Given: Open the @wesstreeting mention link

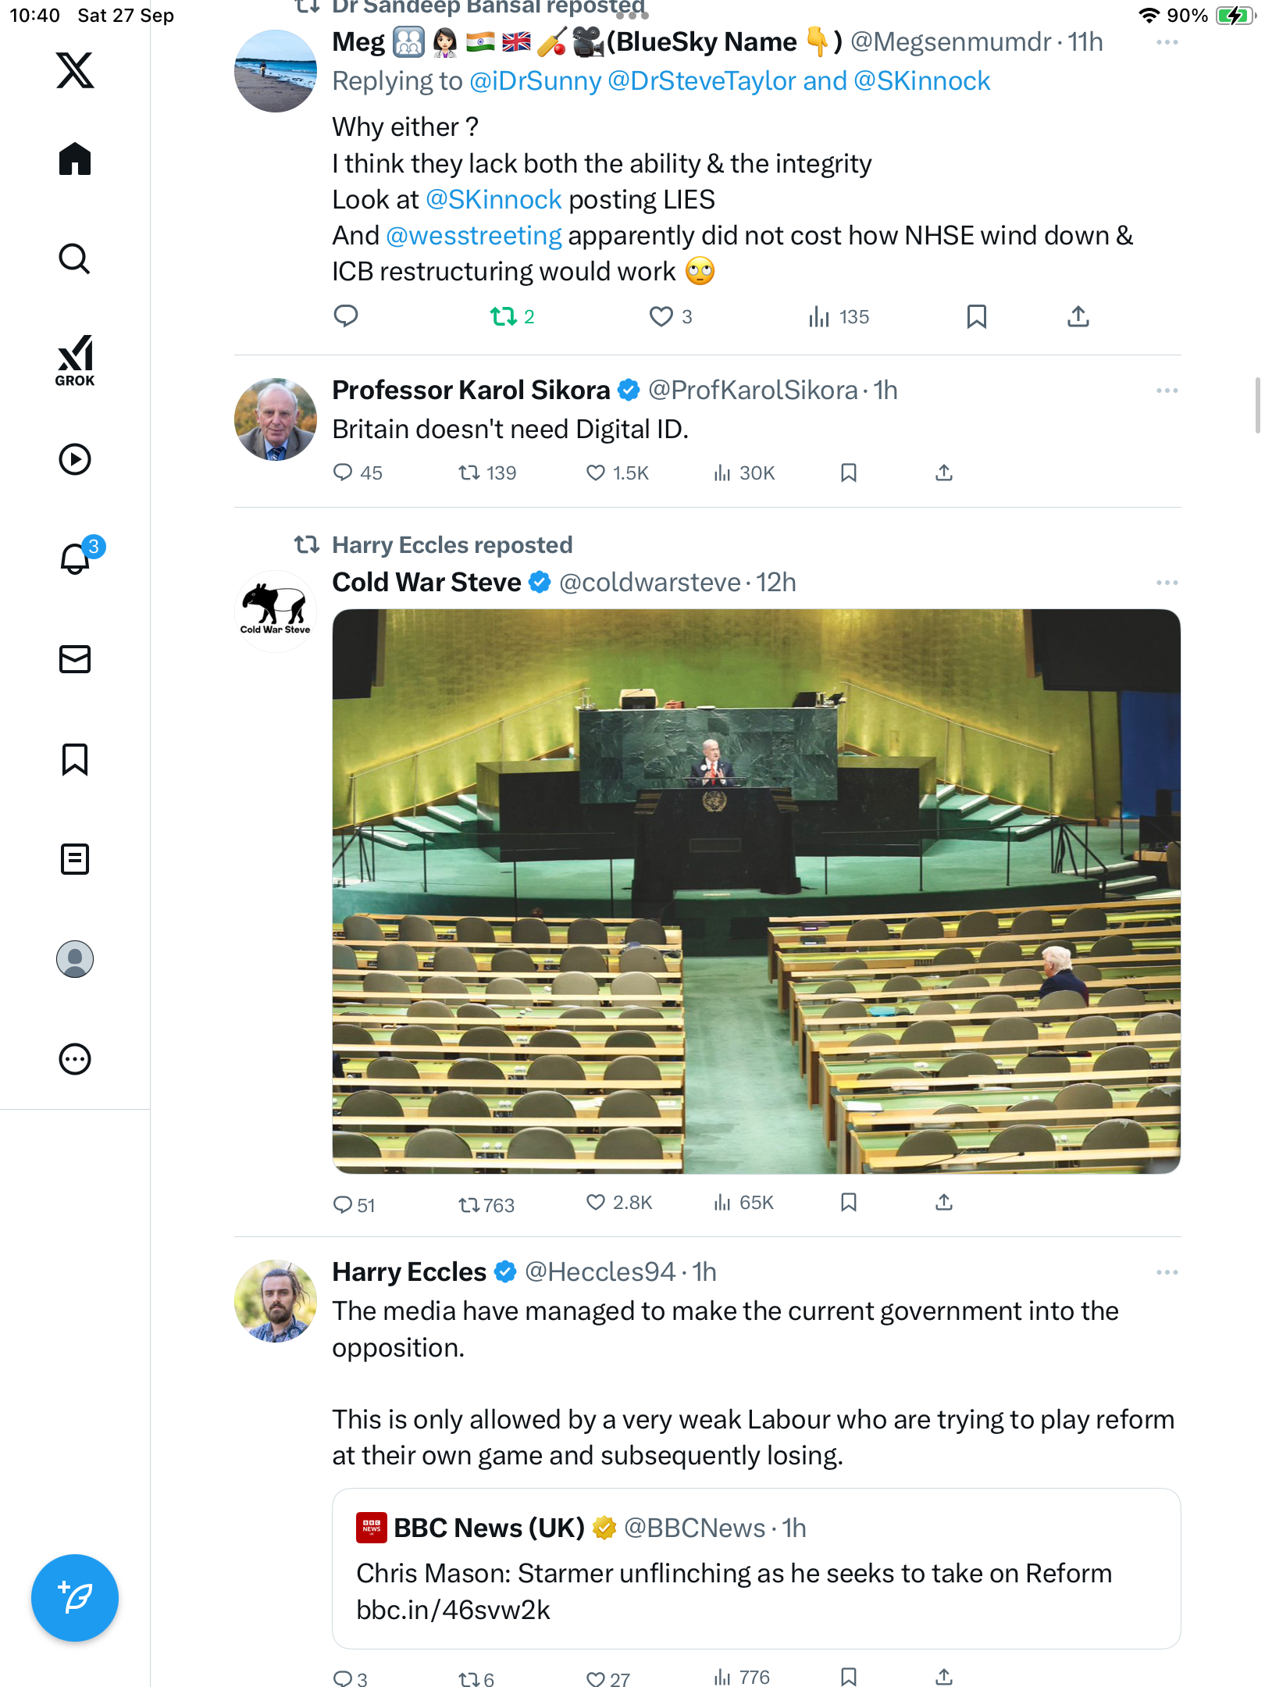Looking at the screenshot, I should [473, 236].
